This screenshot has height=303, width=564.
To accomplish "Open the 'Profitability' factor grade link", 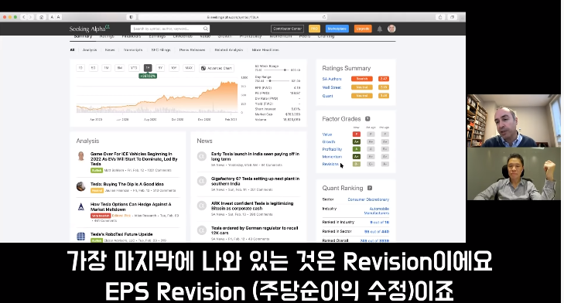I will (x=332, y=149).
